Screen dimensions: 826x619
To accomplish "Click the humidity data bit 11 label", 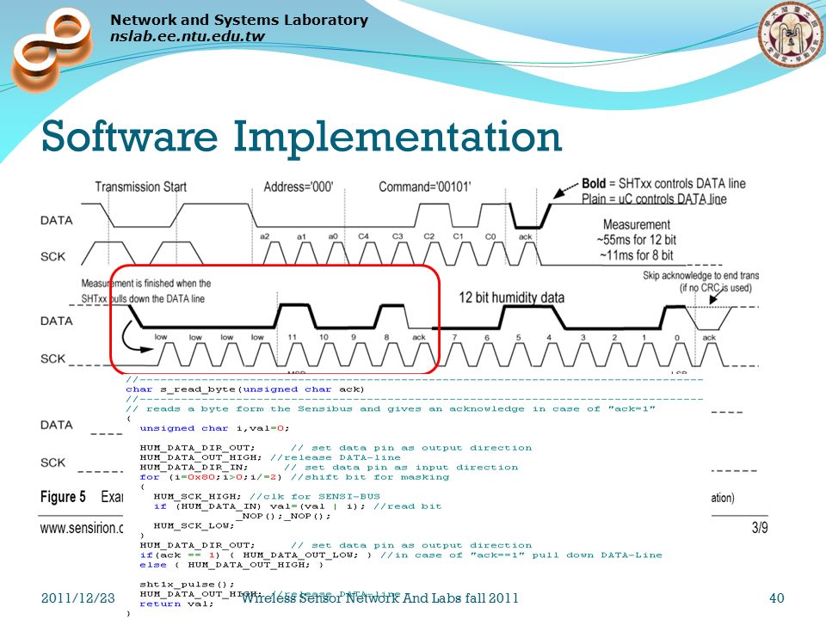I will [292, 337].
